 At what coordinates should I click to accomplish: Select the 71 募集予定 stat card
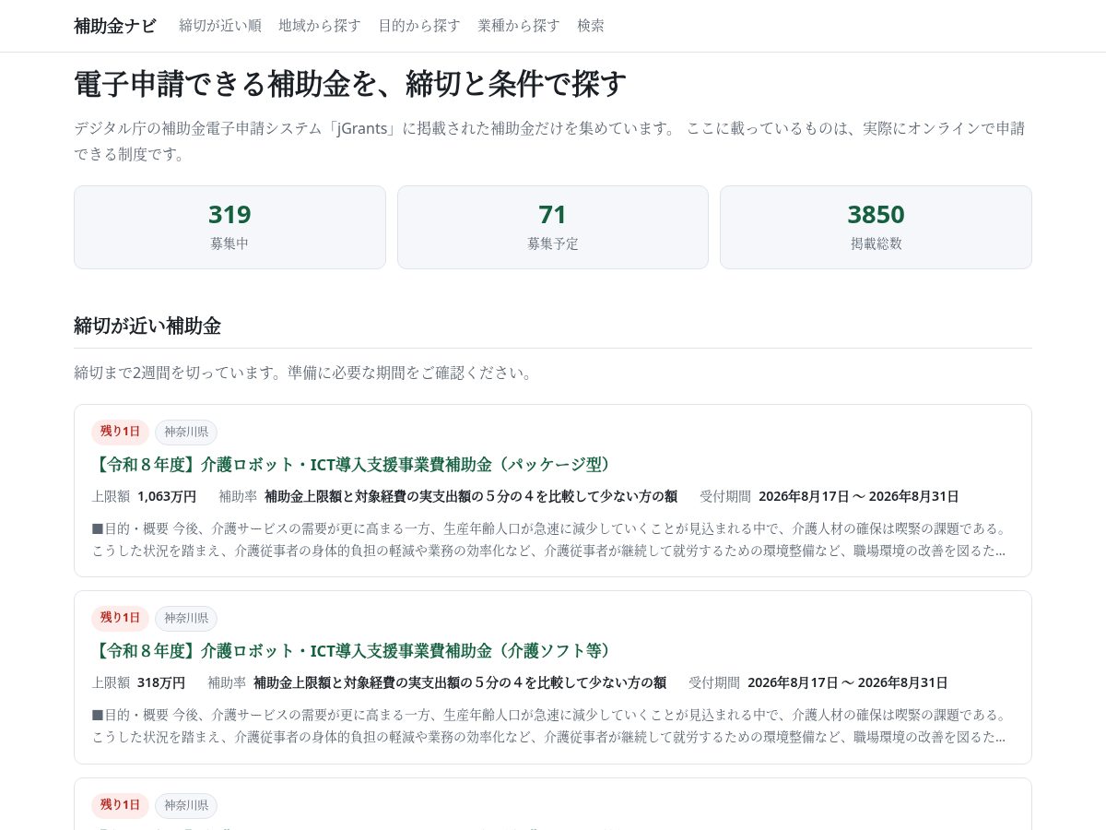(553, 227)
